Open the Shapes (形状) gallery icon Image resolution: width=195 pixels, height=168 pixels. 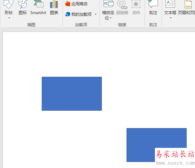8,4
